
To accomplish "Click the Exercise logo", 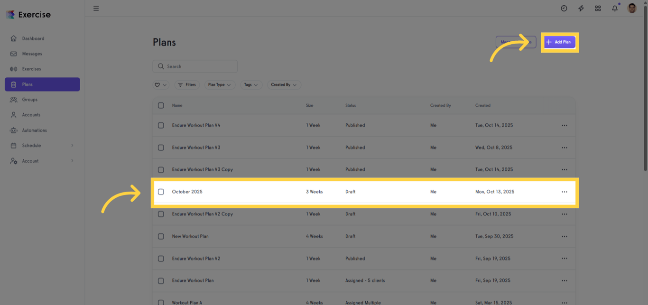I will click(29, 15).
